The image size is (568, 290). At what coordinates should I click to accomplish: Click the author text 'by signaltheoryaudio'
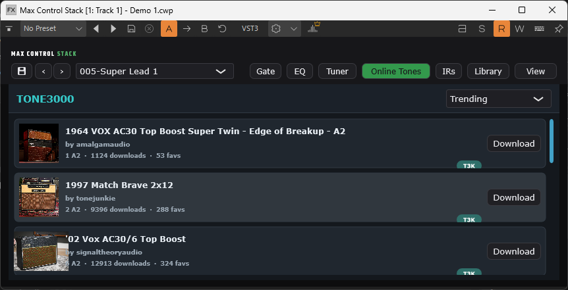point(105,252)
